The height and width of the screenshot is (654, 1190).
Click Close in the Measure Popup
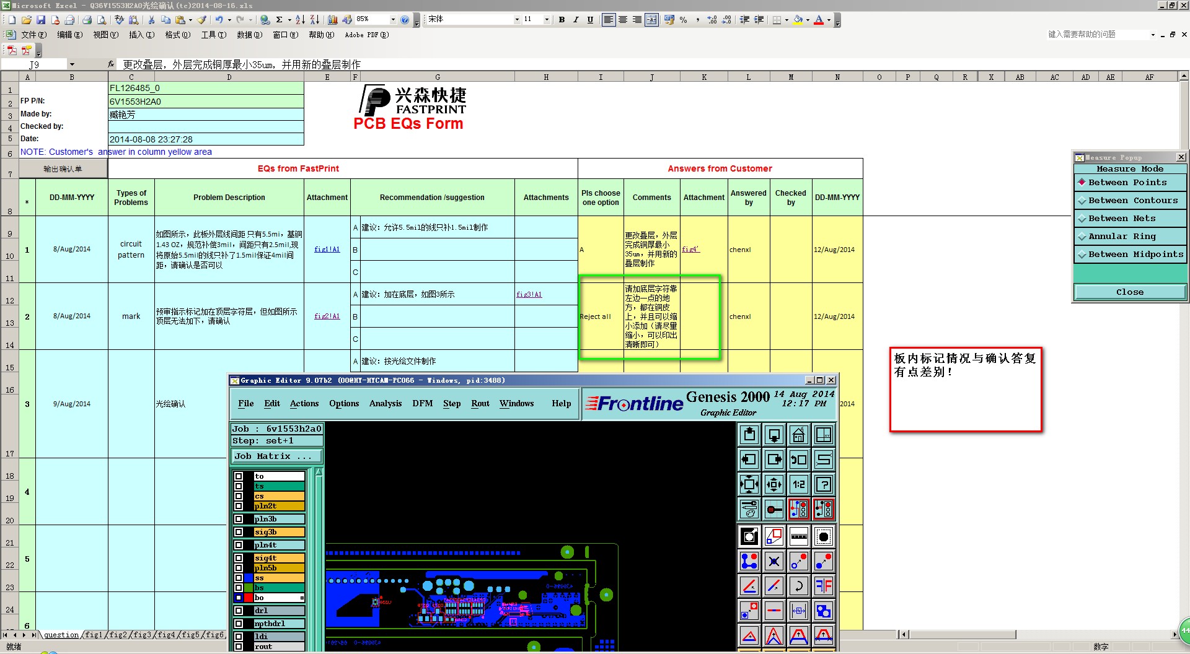[1130, 292]
